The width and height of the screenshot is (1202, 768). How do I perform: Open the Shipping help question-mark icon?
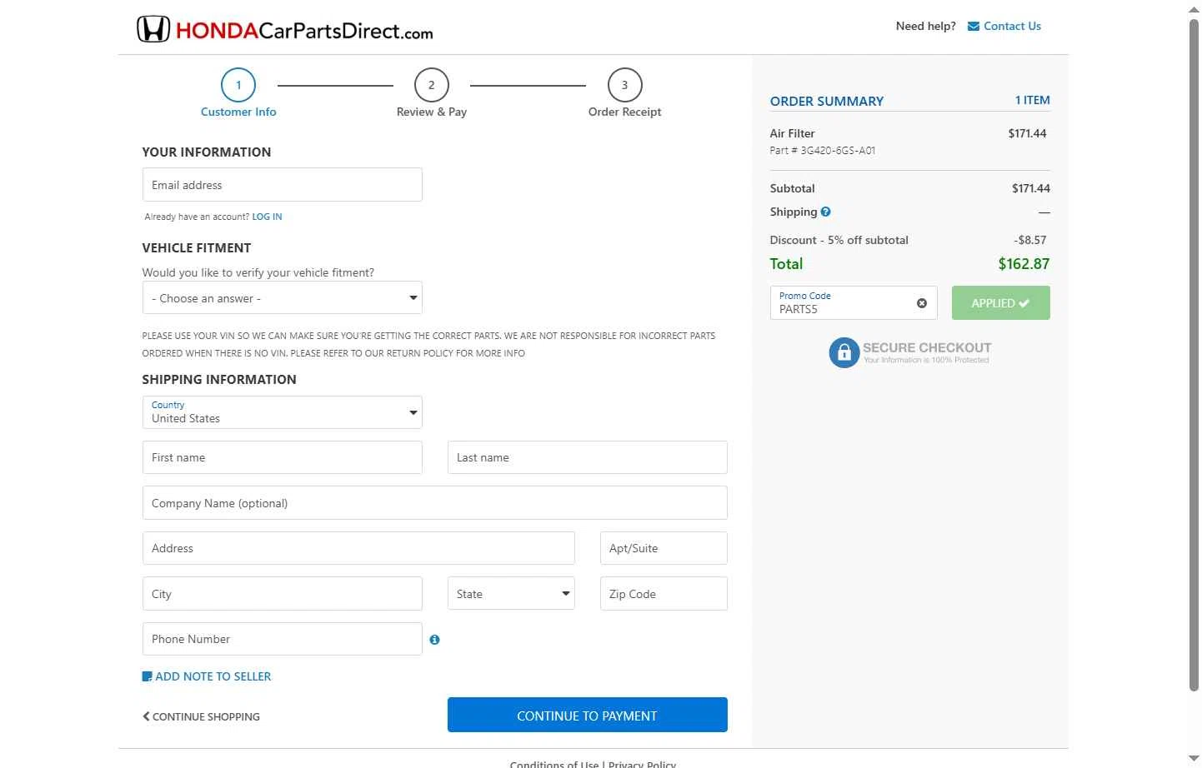point(825,212)
